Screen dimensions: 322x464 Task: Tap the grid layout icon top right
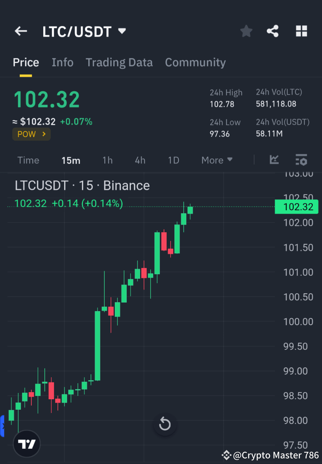coord(301,31)
